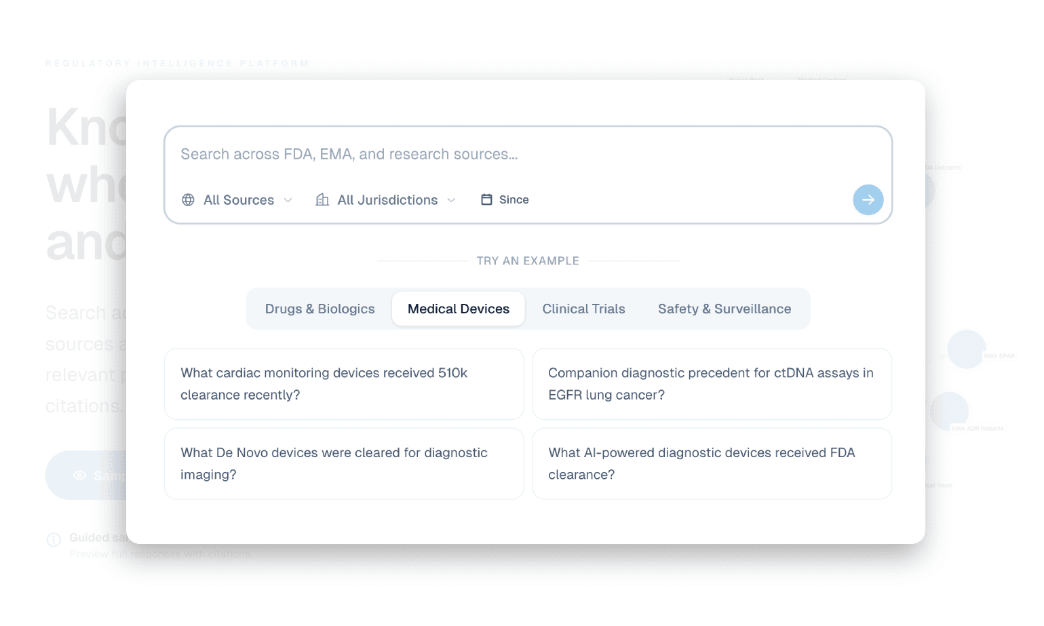
Task: Click the globe icon beside All Sources
Action: click(x=188, y=199)
